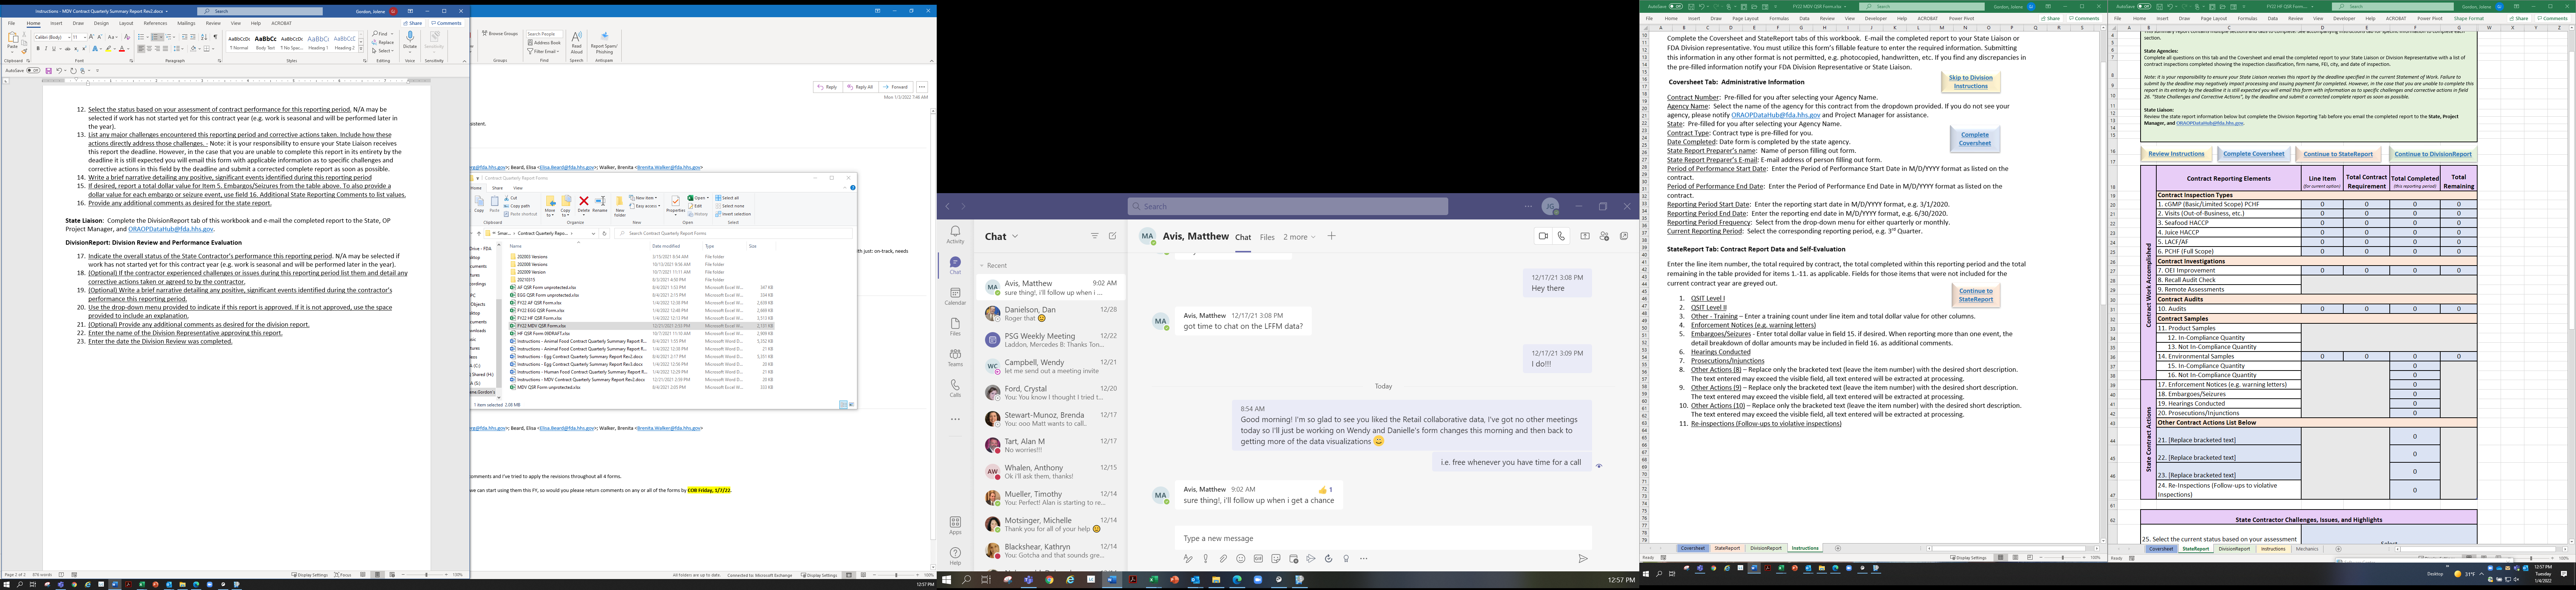Click the emoji icon below message box
This screenshot has width=2576, height=590.
coord(1241,559)
